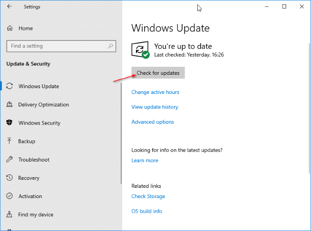
Task: Click Check for updates button
Action: [158, 73]
